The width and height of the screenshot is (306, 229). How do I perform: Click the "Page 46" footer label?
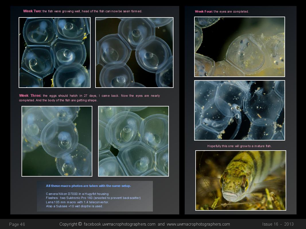coord(17,224)
